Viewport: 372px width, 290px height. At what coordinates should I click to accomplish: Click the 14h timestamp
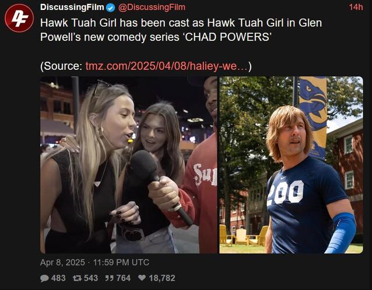(356, 7)
